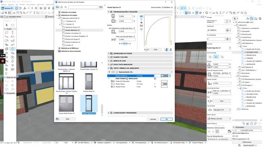Open 1-Ubicación y Localización folder

tap(250, 28)
